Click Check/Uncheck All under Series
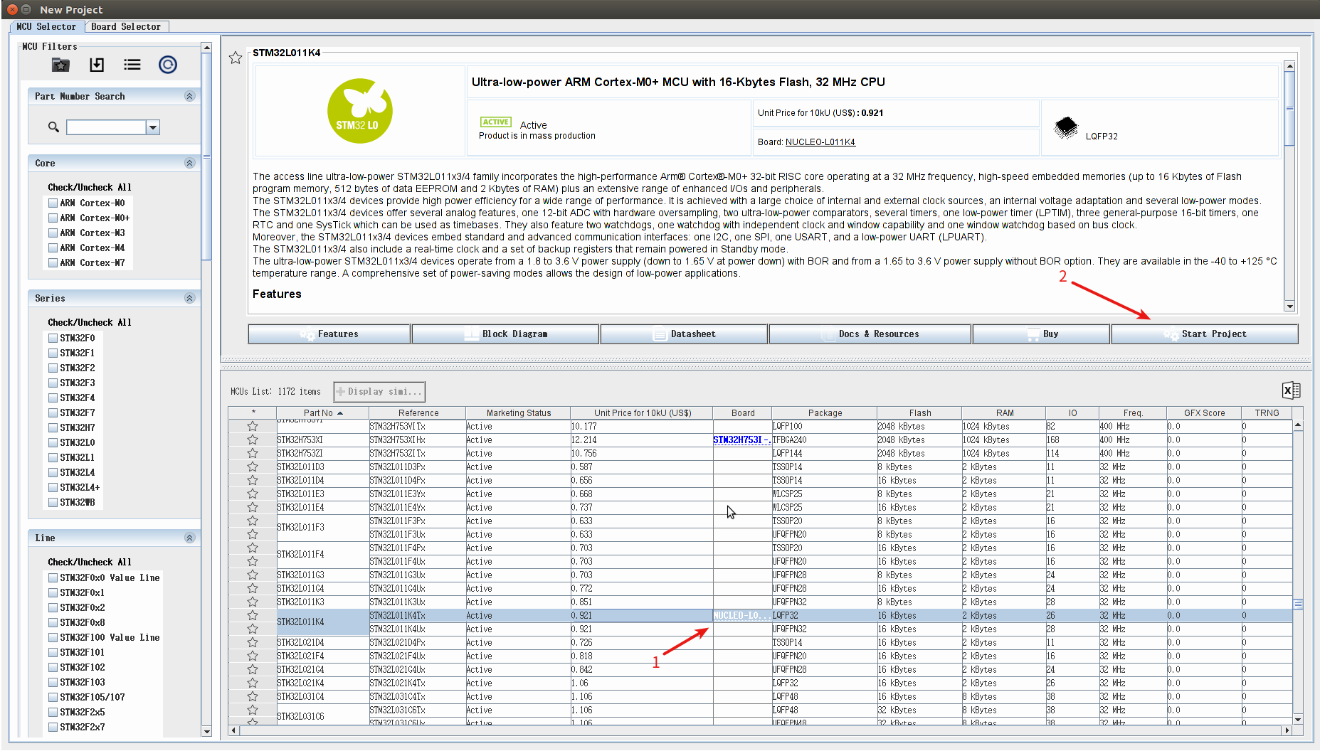This screenshot has width=1320, height=751. coord(90,322)
